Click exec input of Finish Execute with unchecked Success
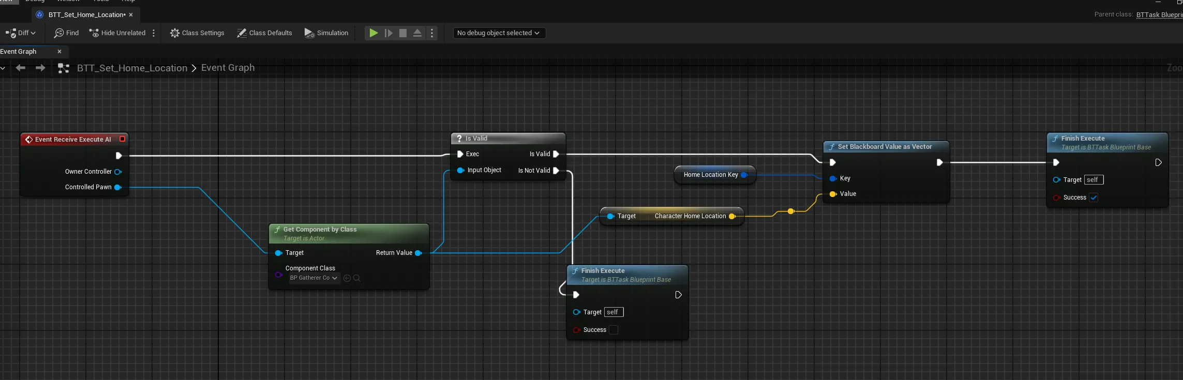 [576, 295]
